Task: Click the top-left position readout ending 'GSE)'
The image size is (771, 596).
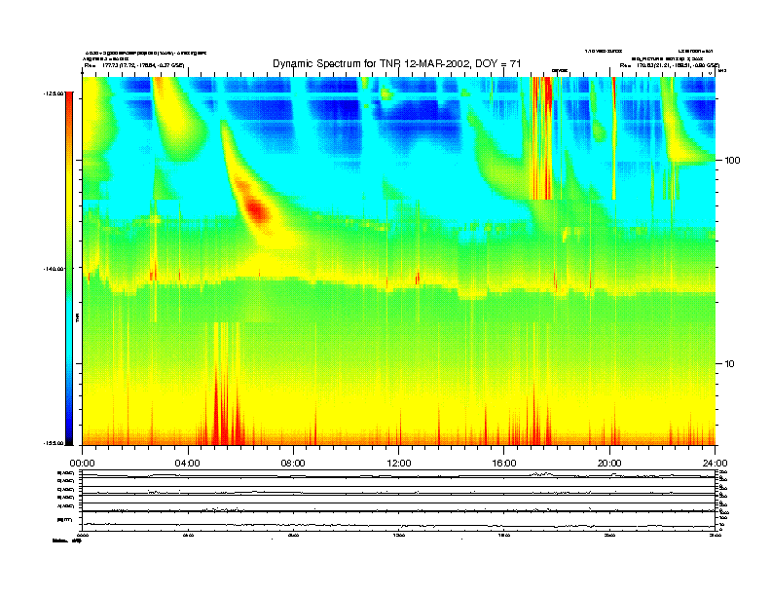Action: (x=134, y=65)
